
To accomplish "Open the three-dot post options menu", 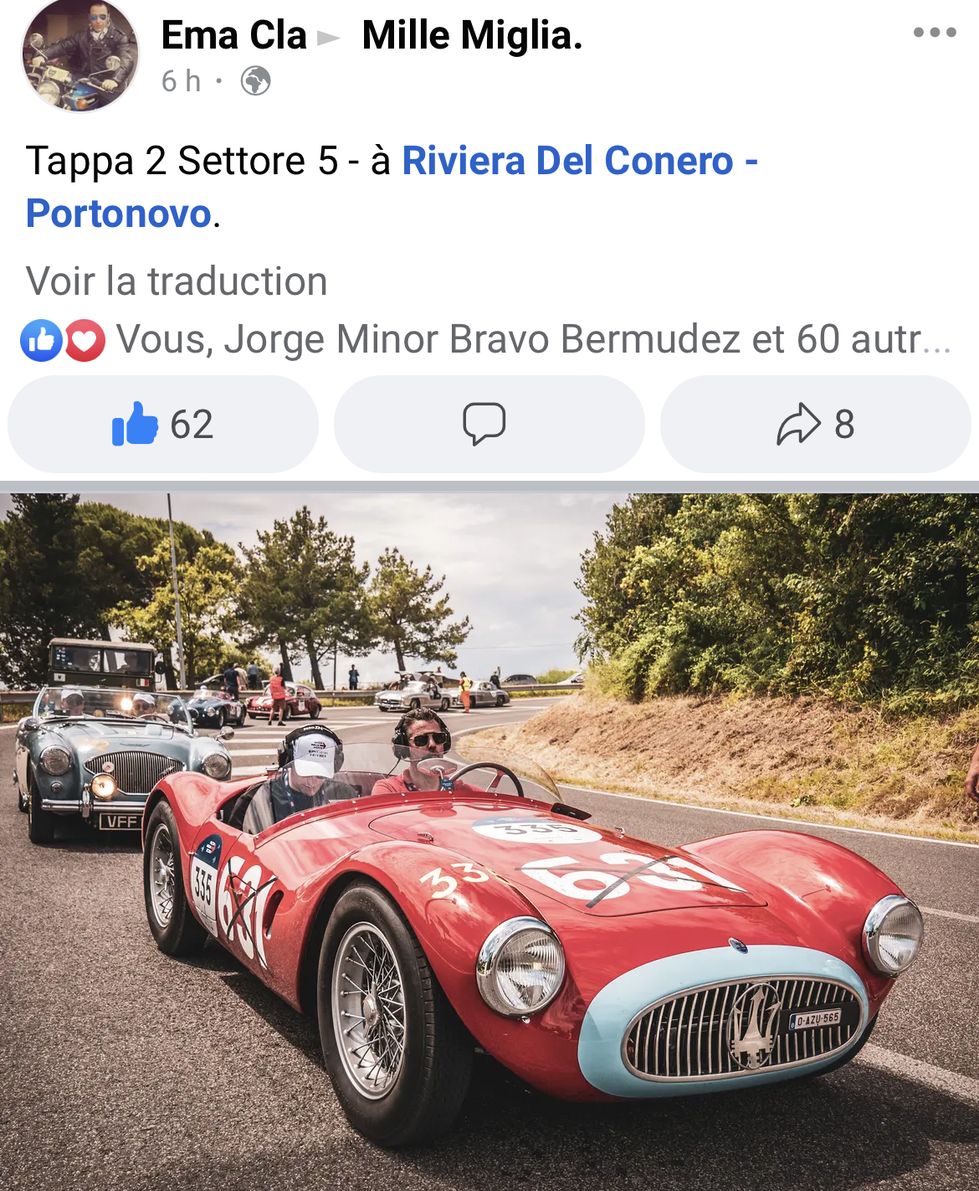I will 935,33.
